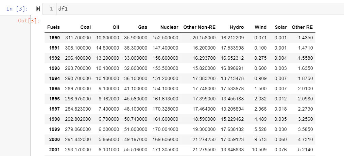Select Oil value 14.800000
Screen dimensions: 344x156
[107, 48]
